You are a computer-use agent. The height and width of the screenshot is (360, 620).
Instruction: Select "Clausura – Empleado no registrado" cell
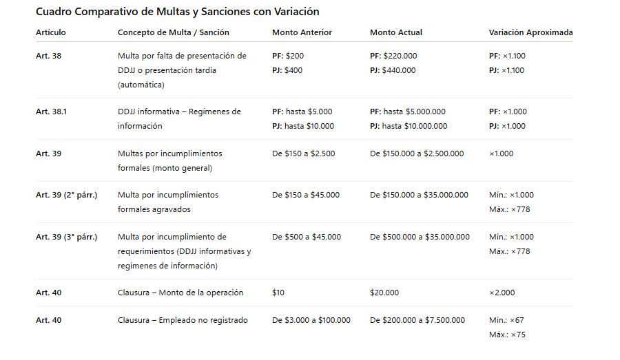point(183,320)
